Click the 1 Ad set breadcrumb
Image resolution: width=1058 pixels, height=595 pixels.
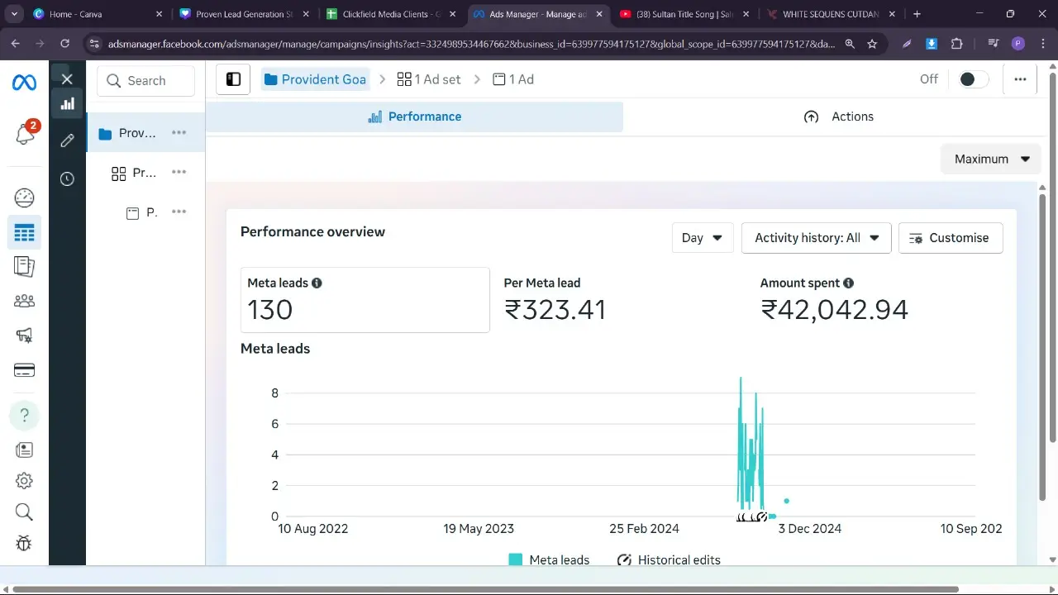coord(429,79)
